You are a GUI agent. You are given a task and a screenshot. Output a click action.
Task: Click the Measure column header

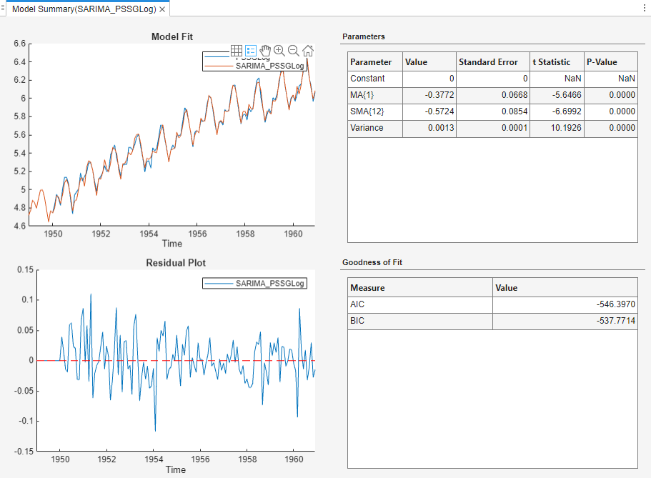(x=419, y=288)
